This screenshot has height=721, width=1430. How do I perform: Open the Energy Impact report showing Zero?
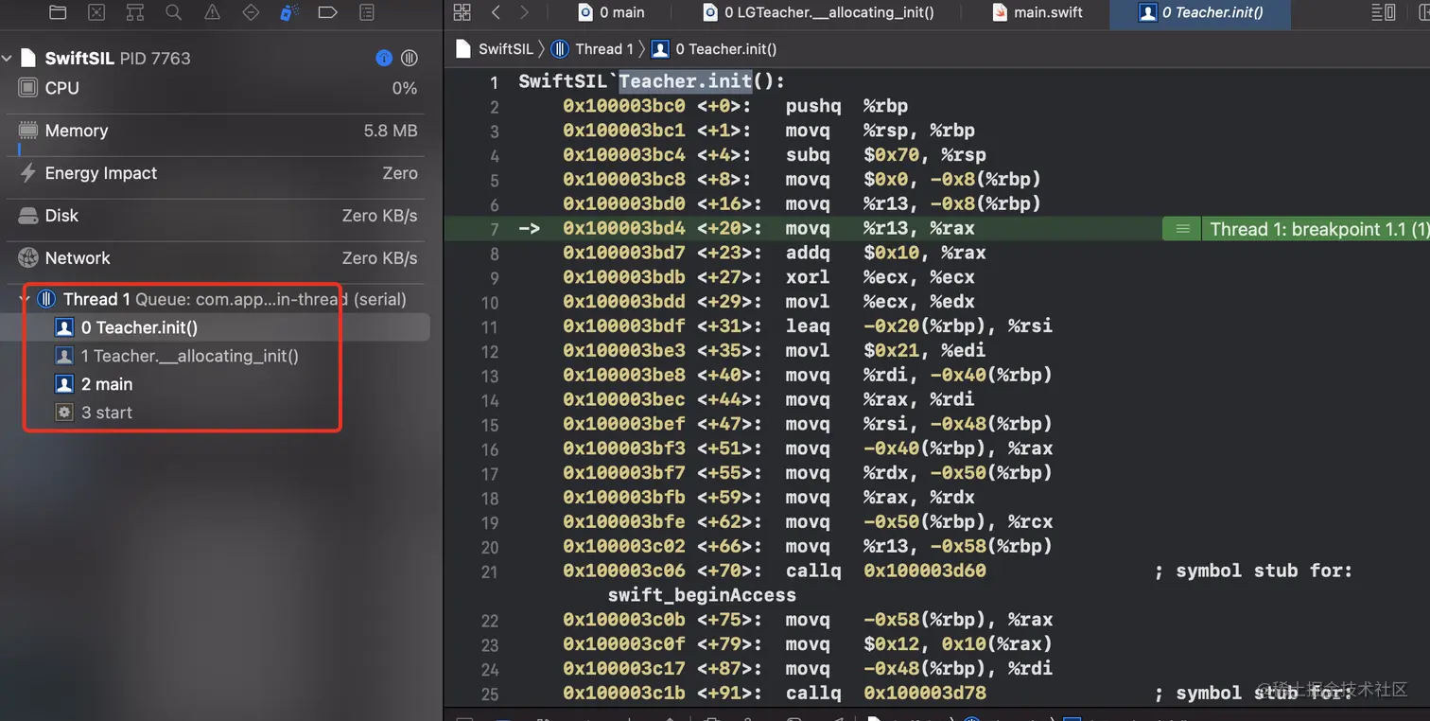[218, 173]
